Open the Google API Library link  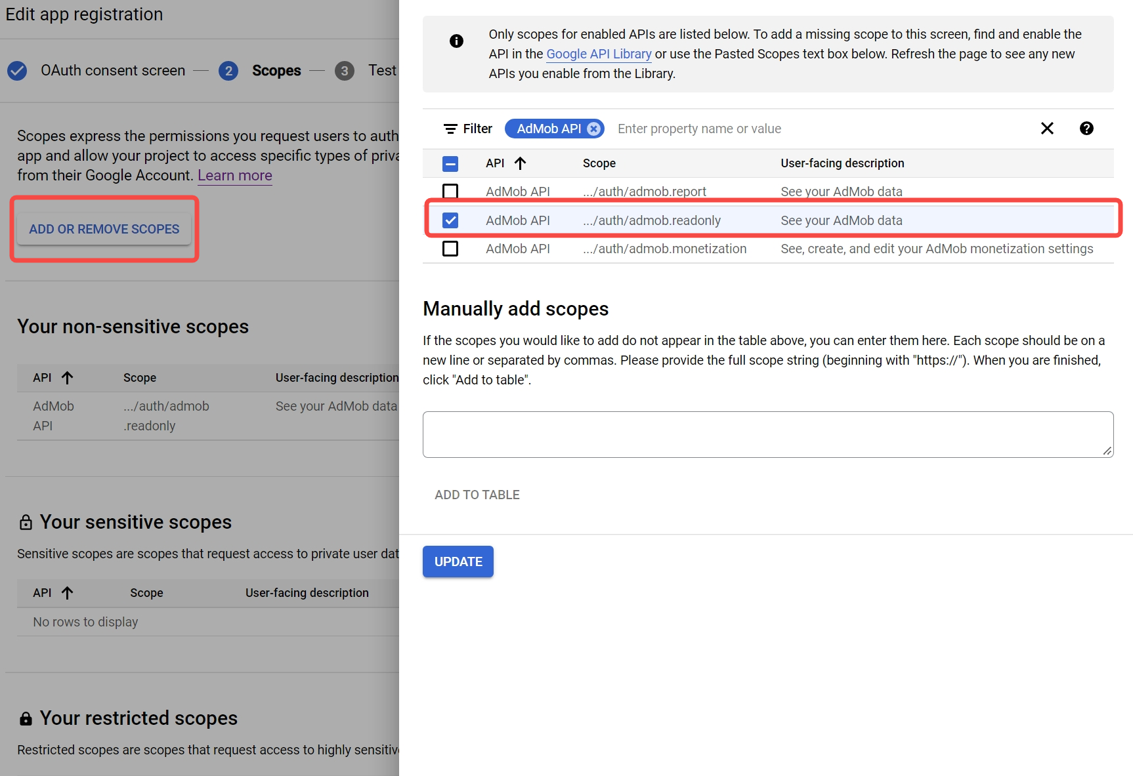(x=598, y=54)
